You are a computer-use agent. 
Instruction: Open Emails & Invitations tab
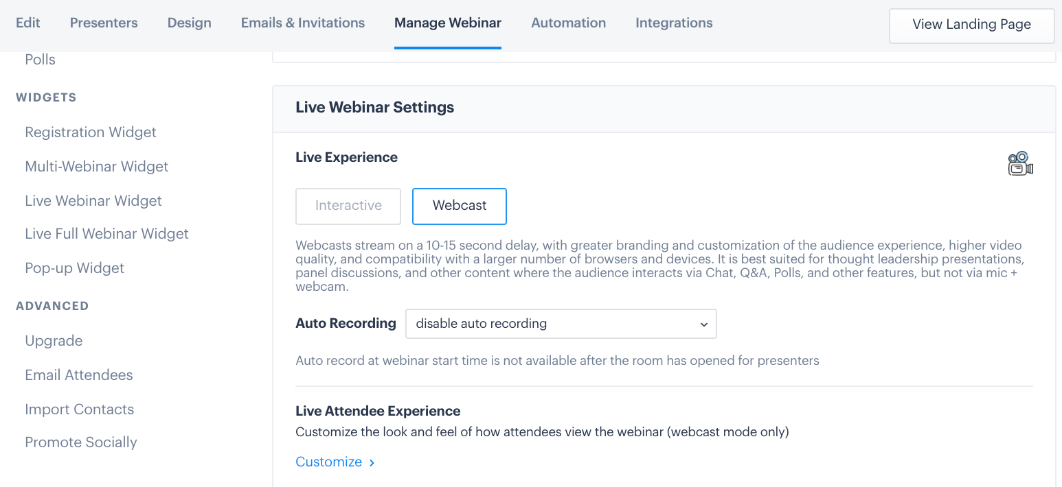[x=303, y=23]
